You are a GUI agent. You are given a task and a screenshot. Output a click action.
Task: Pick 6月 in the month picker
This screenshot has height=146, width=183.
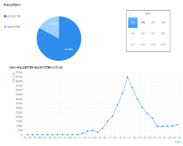click(143, 34)
